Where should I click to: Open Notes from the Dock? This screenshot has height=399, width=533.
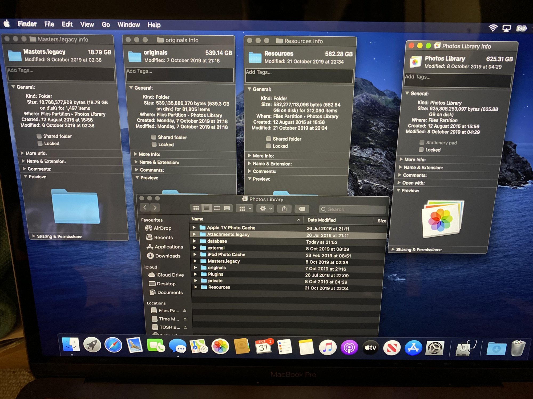(x=306, y=347)
